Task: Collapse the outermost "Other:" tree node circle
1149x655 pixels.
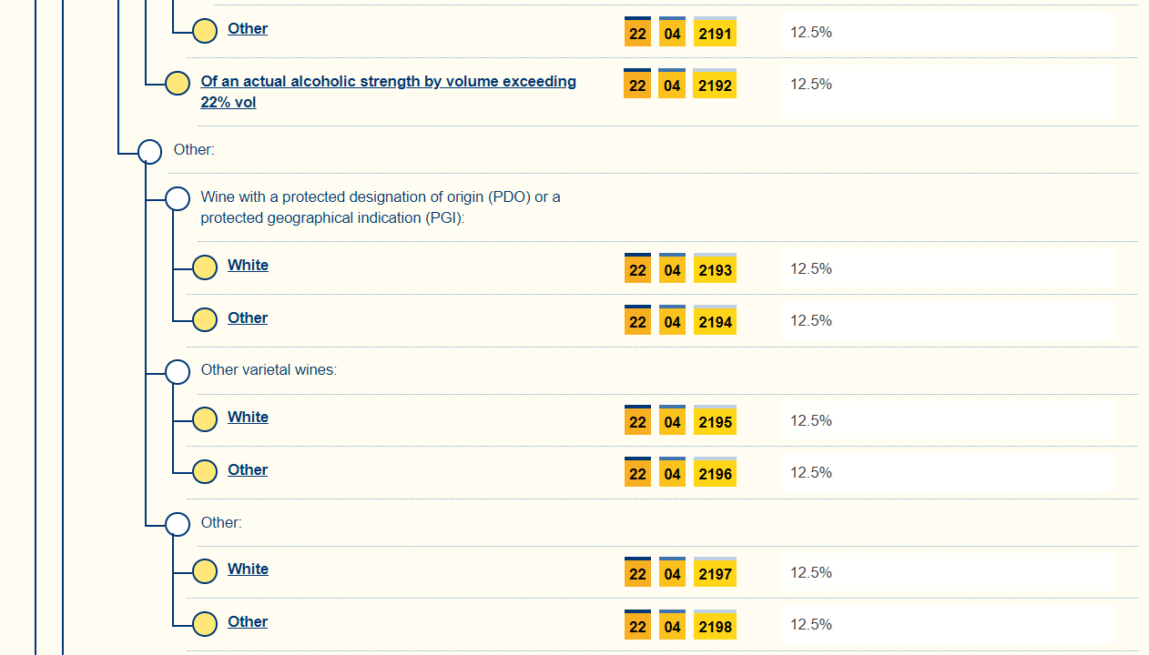Action: point(150,152)
